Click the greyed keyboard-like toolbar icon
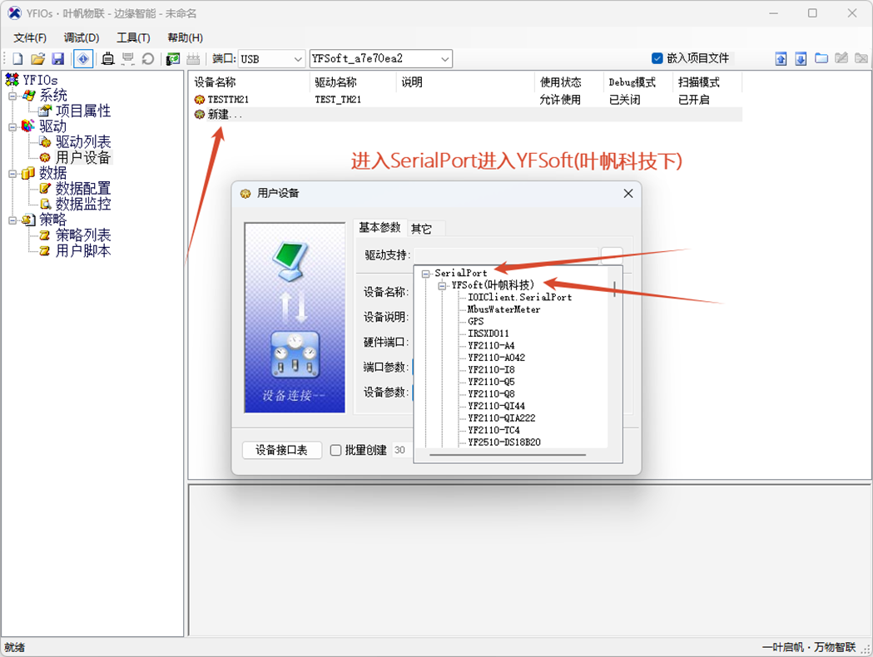This screenshot has height=657, width=873. [193, 58]
